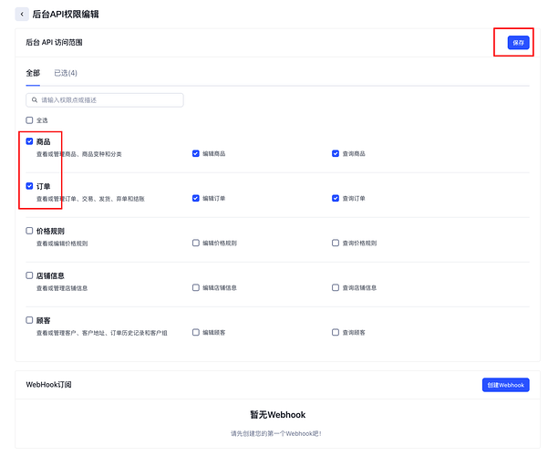Enable the 编辑价格规则 checkbox
The height and width of the screenshot is (456, 548).
[x=196, y=243]
